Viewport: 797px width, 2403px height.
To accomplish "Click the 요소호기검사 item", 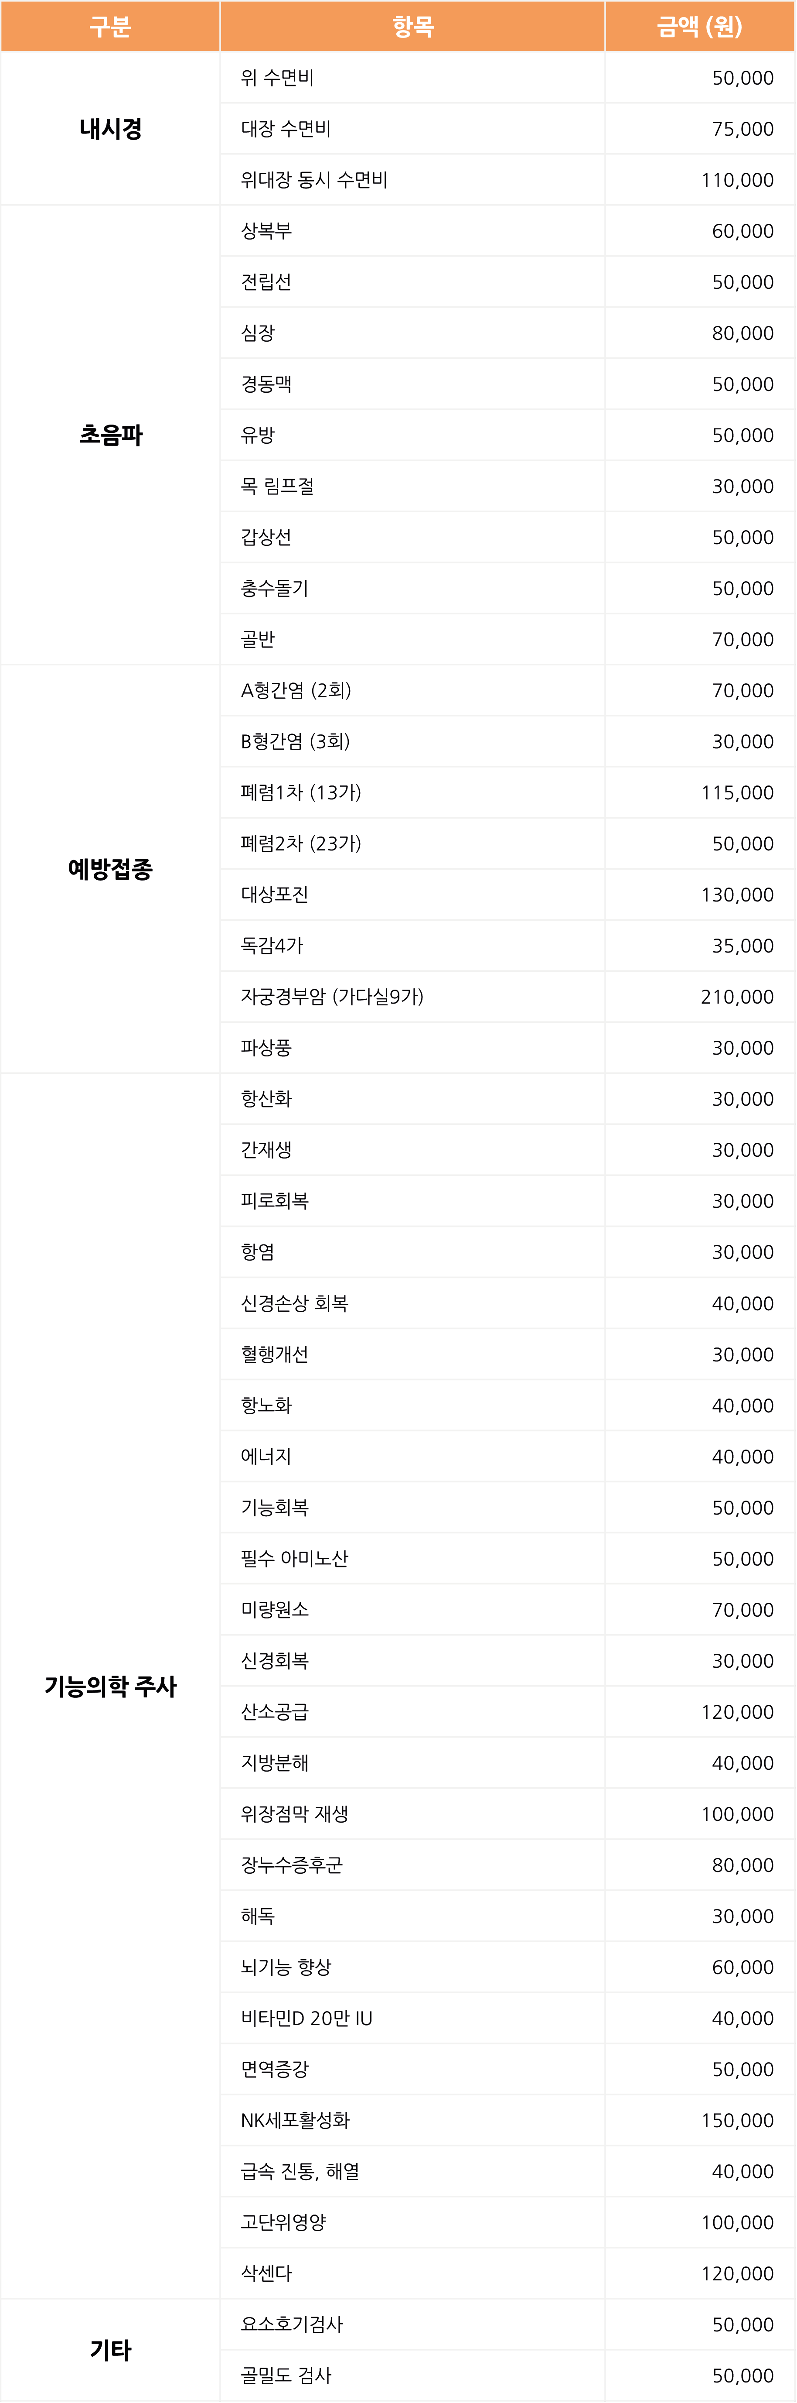I will tap(292, 2324).
